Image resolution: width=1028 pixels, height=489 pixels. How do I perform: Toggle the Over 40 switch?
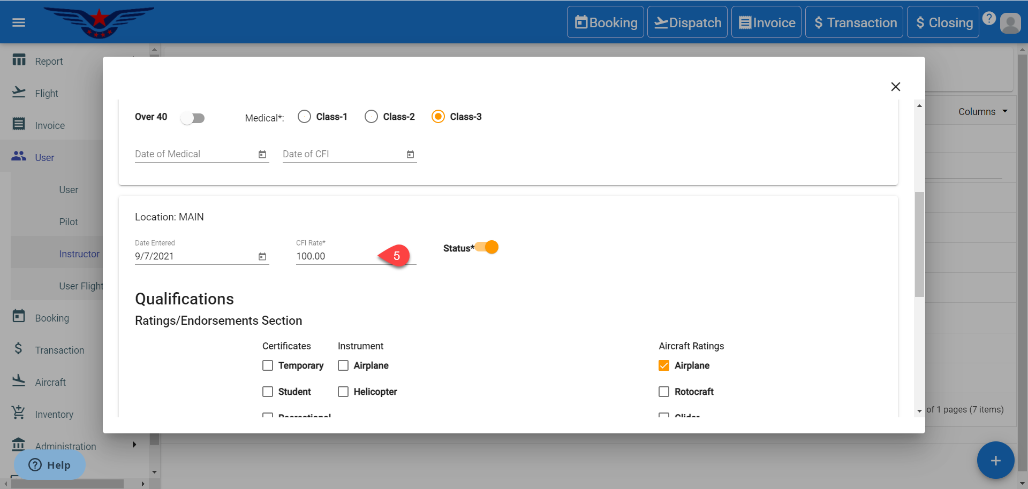(193, 118)
